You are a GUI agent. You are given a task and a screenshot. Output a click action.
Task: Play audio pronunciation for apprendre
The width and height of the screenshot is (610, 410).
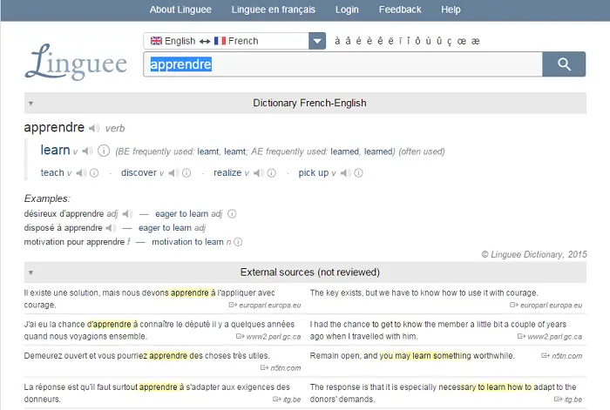pos(94,128)
